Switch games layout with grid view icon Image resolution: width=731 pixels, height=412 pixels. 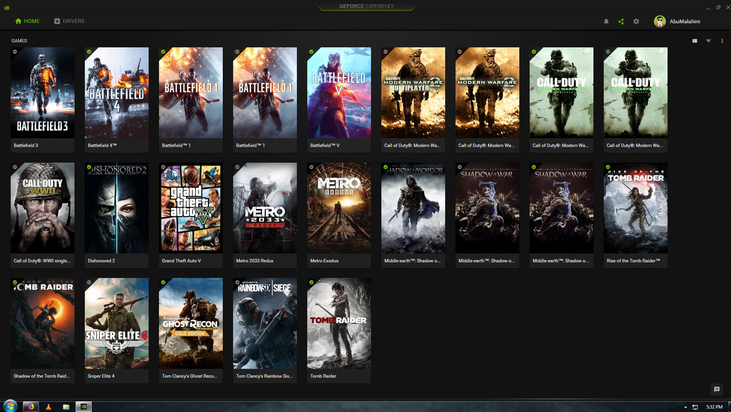pyautogui.click(x=695, y=41)
